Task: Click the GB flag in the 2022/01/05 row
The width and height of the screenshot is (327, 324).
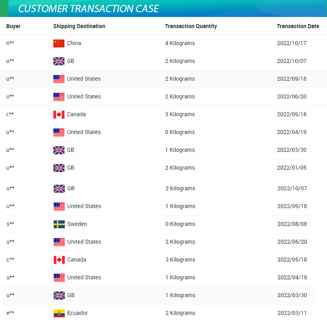Action: tap(59, 168)
